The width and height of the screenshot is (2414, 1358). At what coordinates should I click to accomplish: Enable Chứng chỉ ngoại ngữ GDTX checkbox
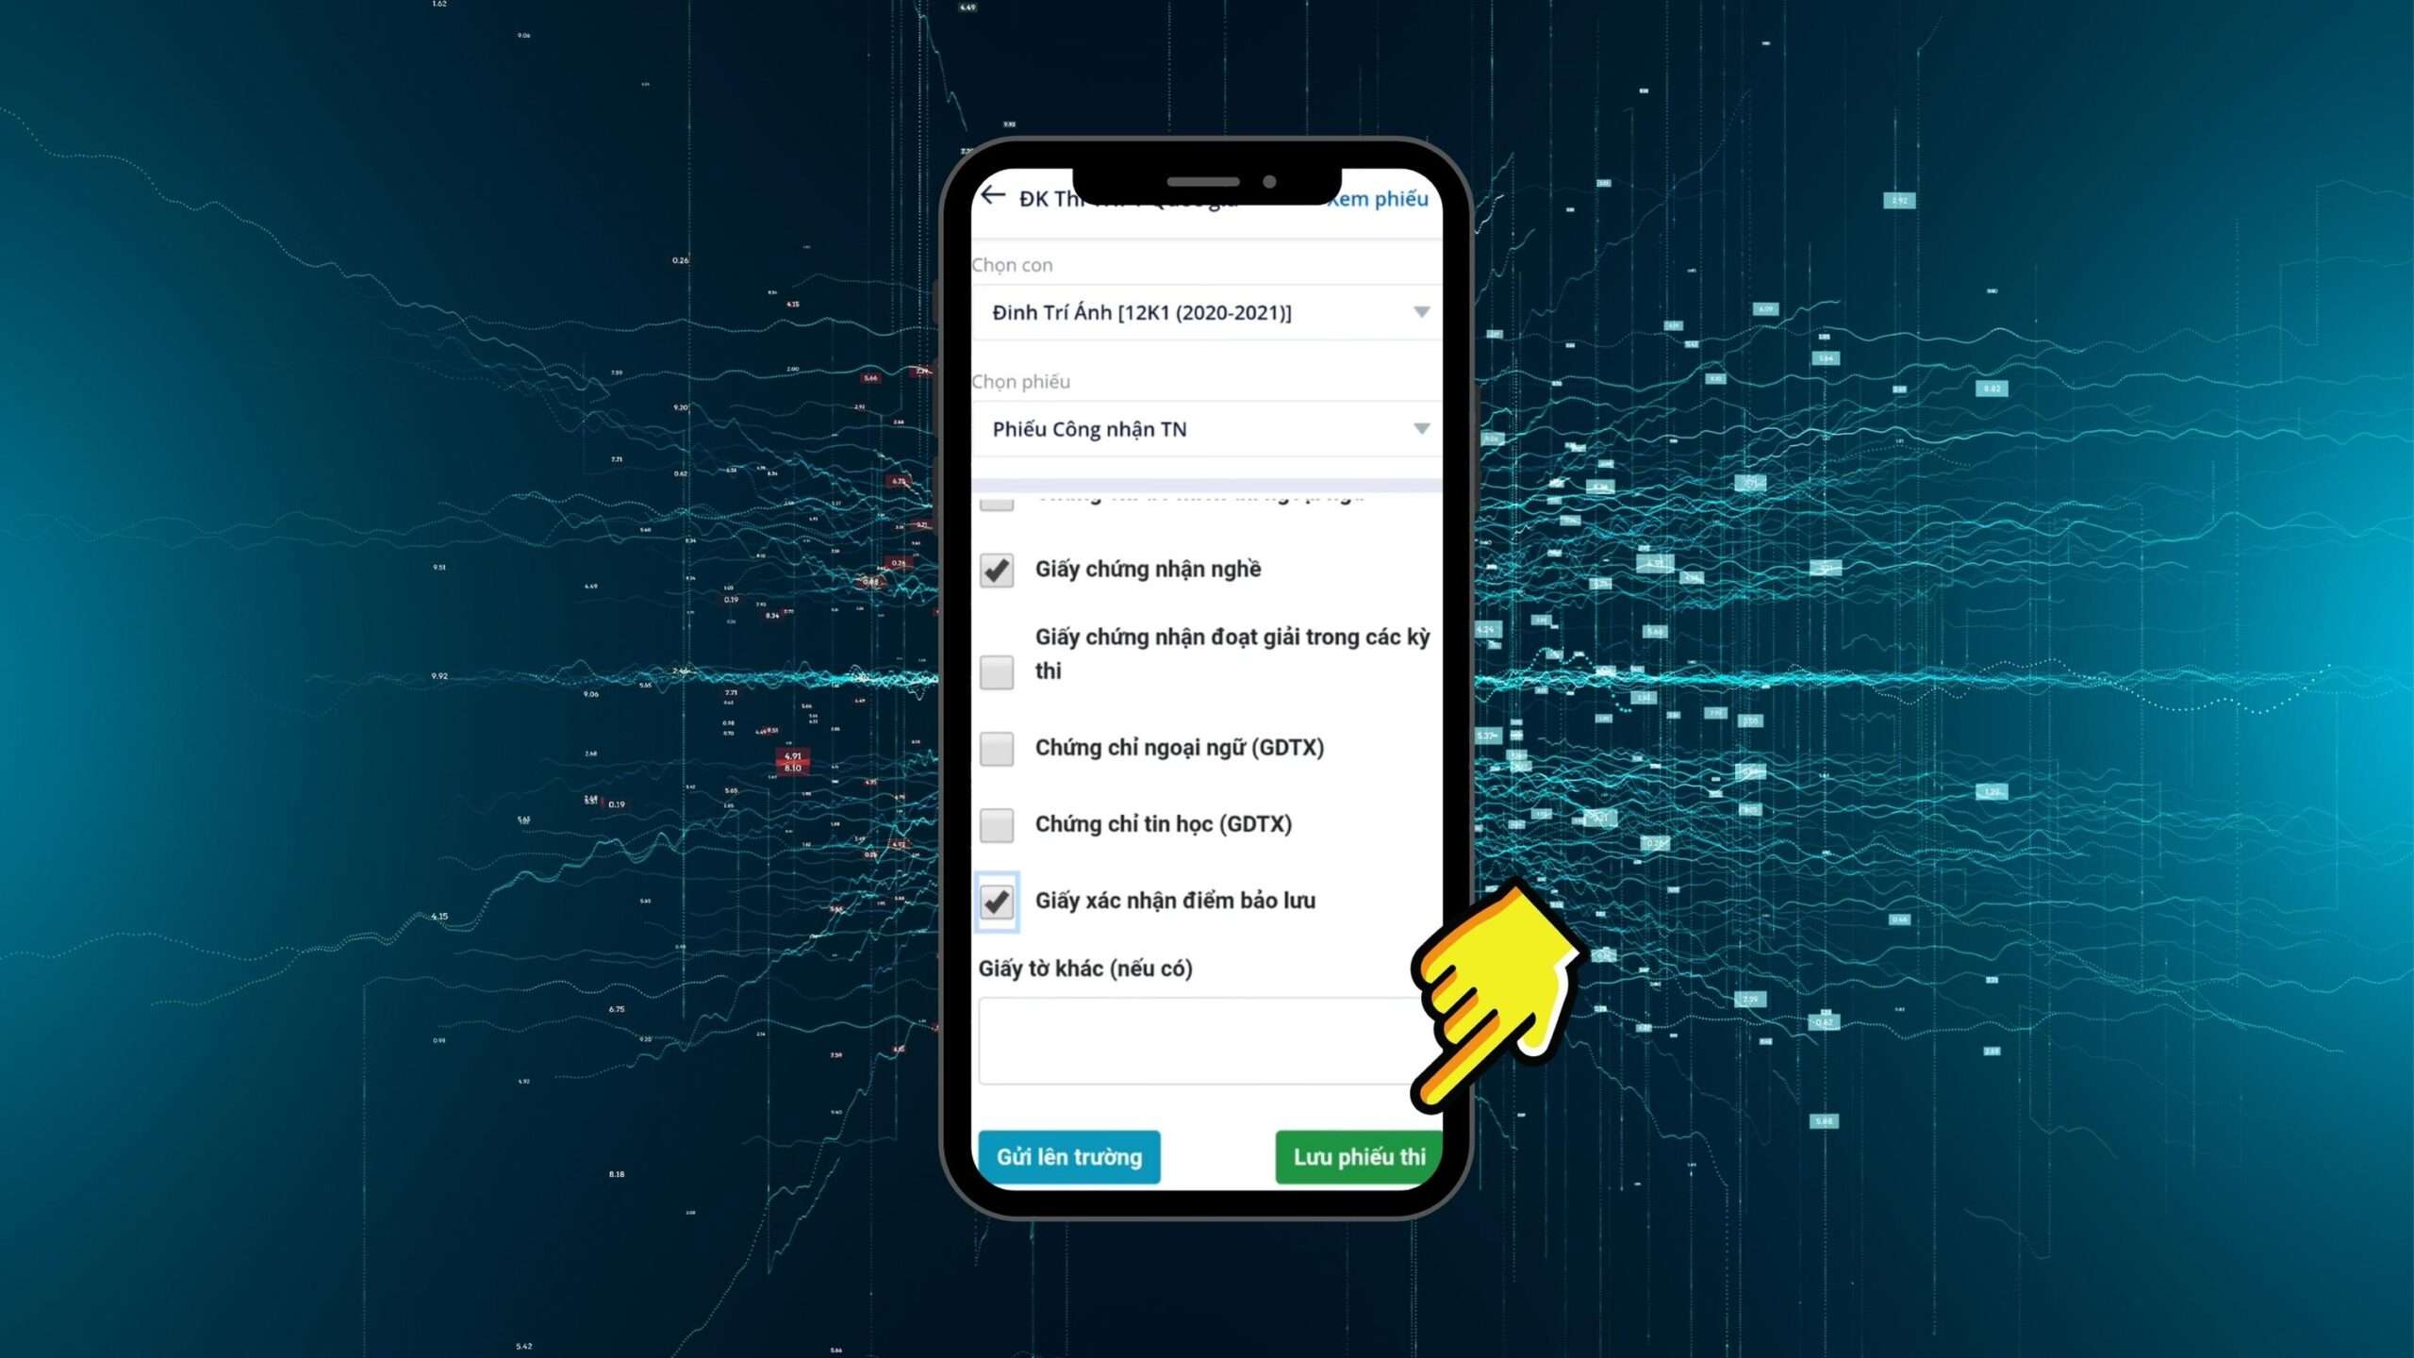click(997, 746)
